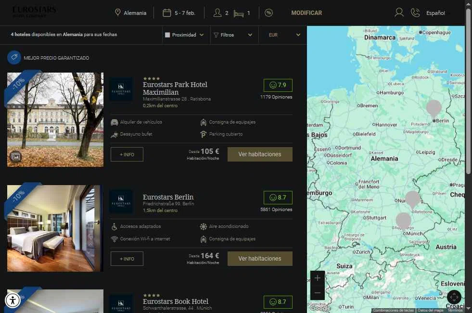Open the percent promo code icon
Screen dimensions: 472x313
tap(268, 13)
